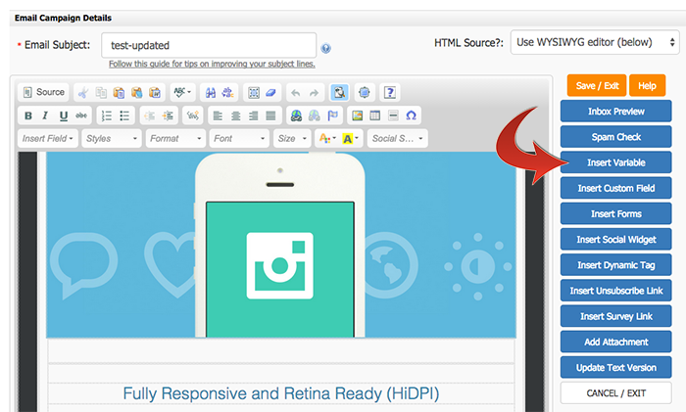Toggle Bold formatting
This screenshot has width=686, height=412.
tap(28, 115)
